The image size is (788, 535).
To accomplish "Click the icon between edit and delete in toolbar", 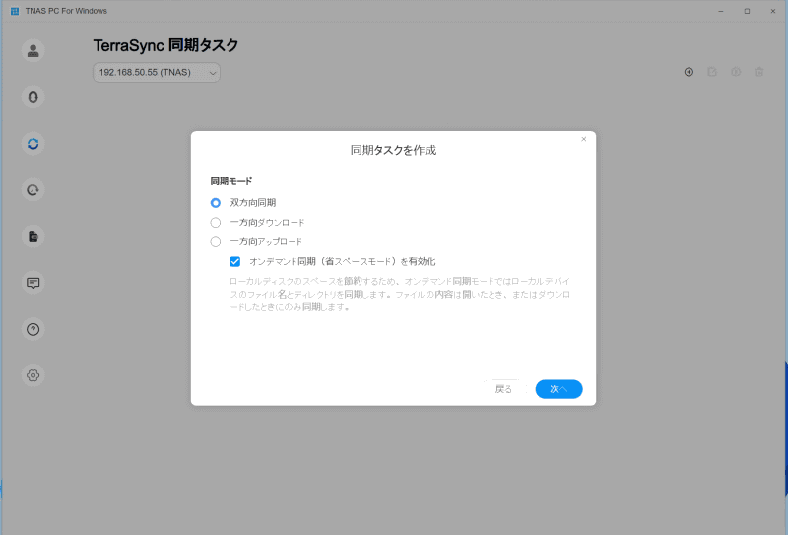I will (x=736, y=72).
